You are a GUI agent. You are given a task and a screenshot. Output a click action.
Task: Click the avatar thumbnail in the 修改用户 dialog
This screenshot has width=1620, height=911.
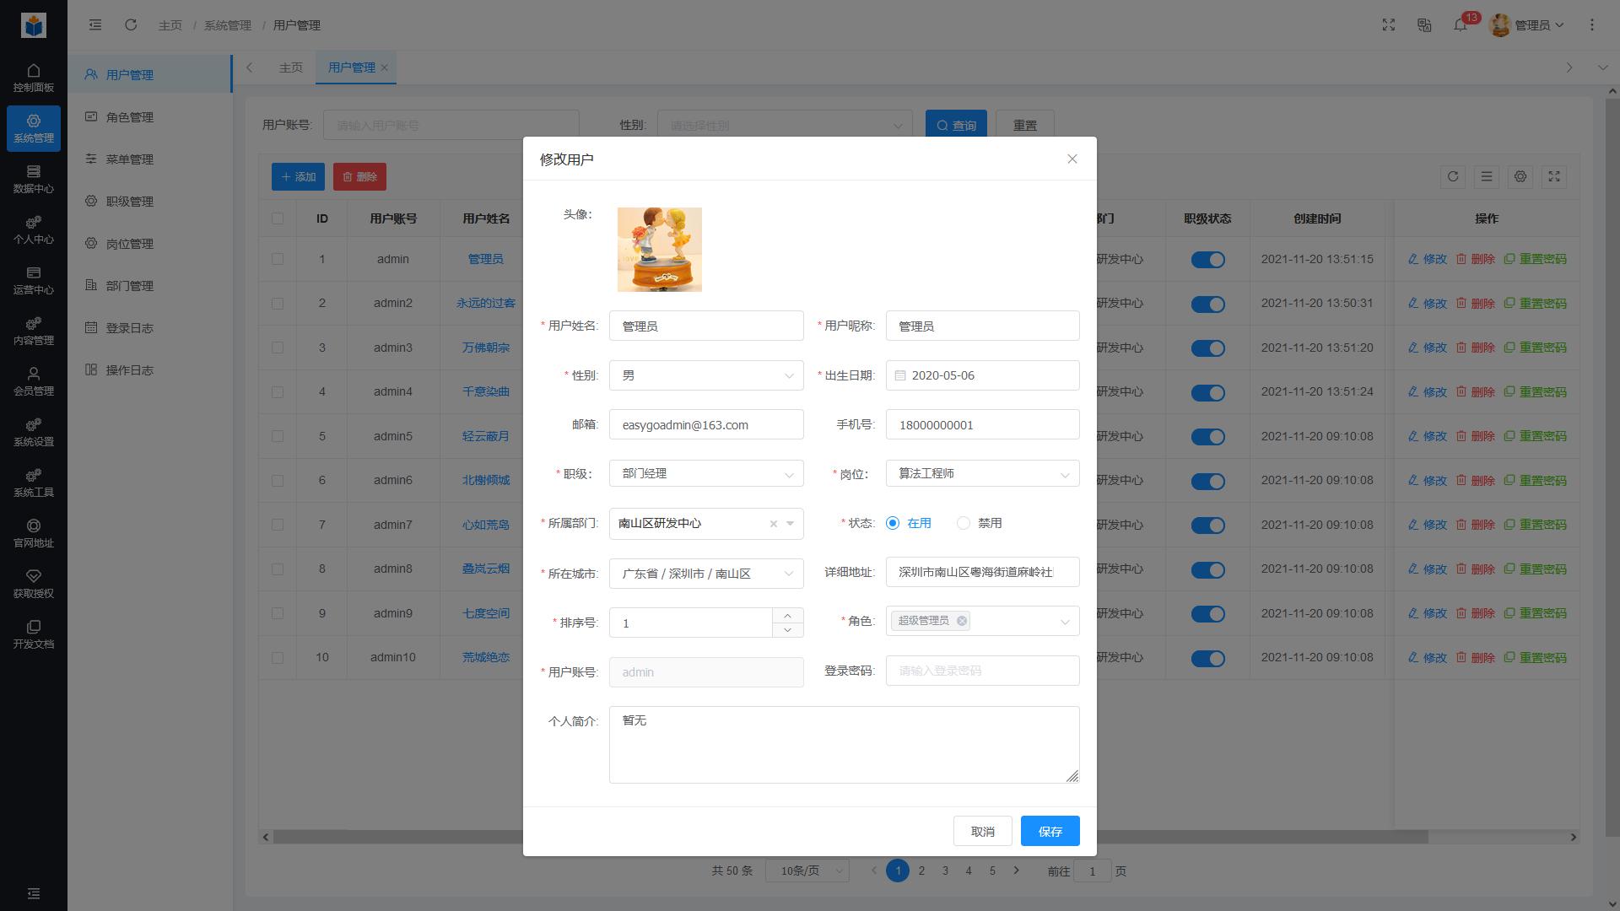(659, 250)
